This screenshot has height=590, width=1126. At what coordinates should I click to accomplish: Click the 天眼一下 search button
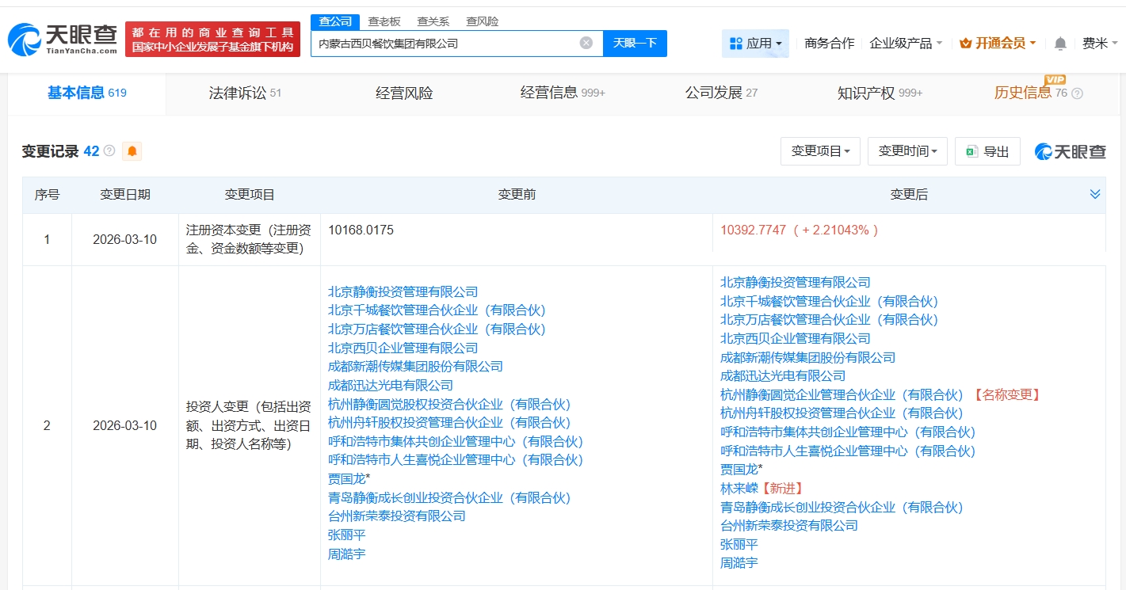pos(636,44)
